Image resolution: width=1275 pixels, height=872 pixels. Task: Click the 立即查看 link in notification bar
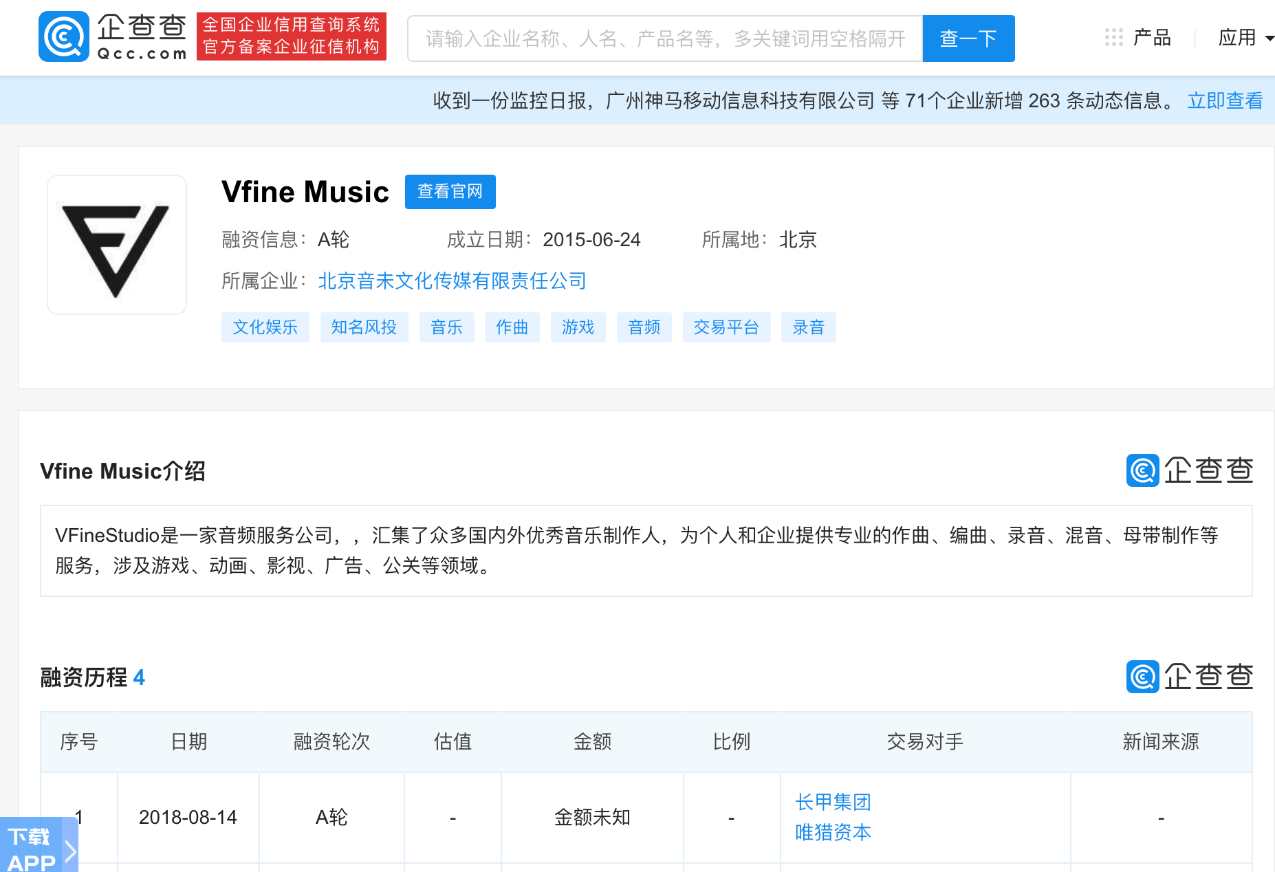pyautogui.click(x=1225, y=101)
